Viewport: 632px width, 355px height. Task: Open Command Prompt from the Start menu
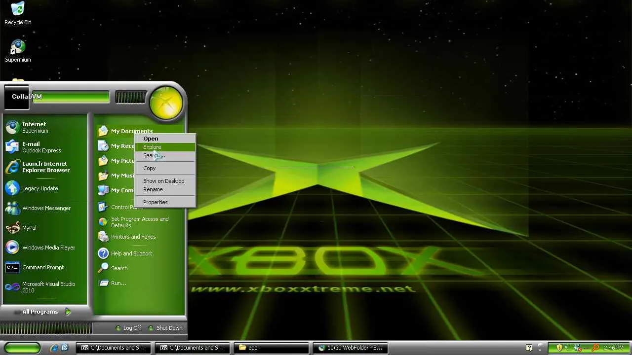45,267
